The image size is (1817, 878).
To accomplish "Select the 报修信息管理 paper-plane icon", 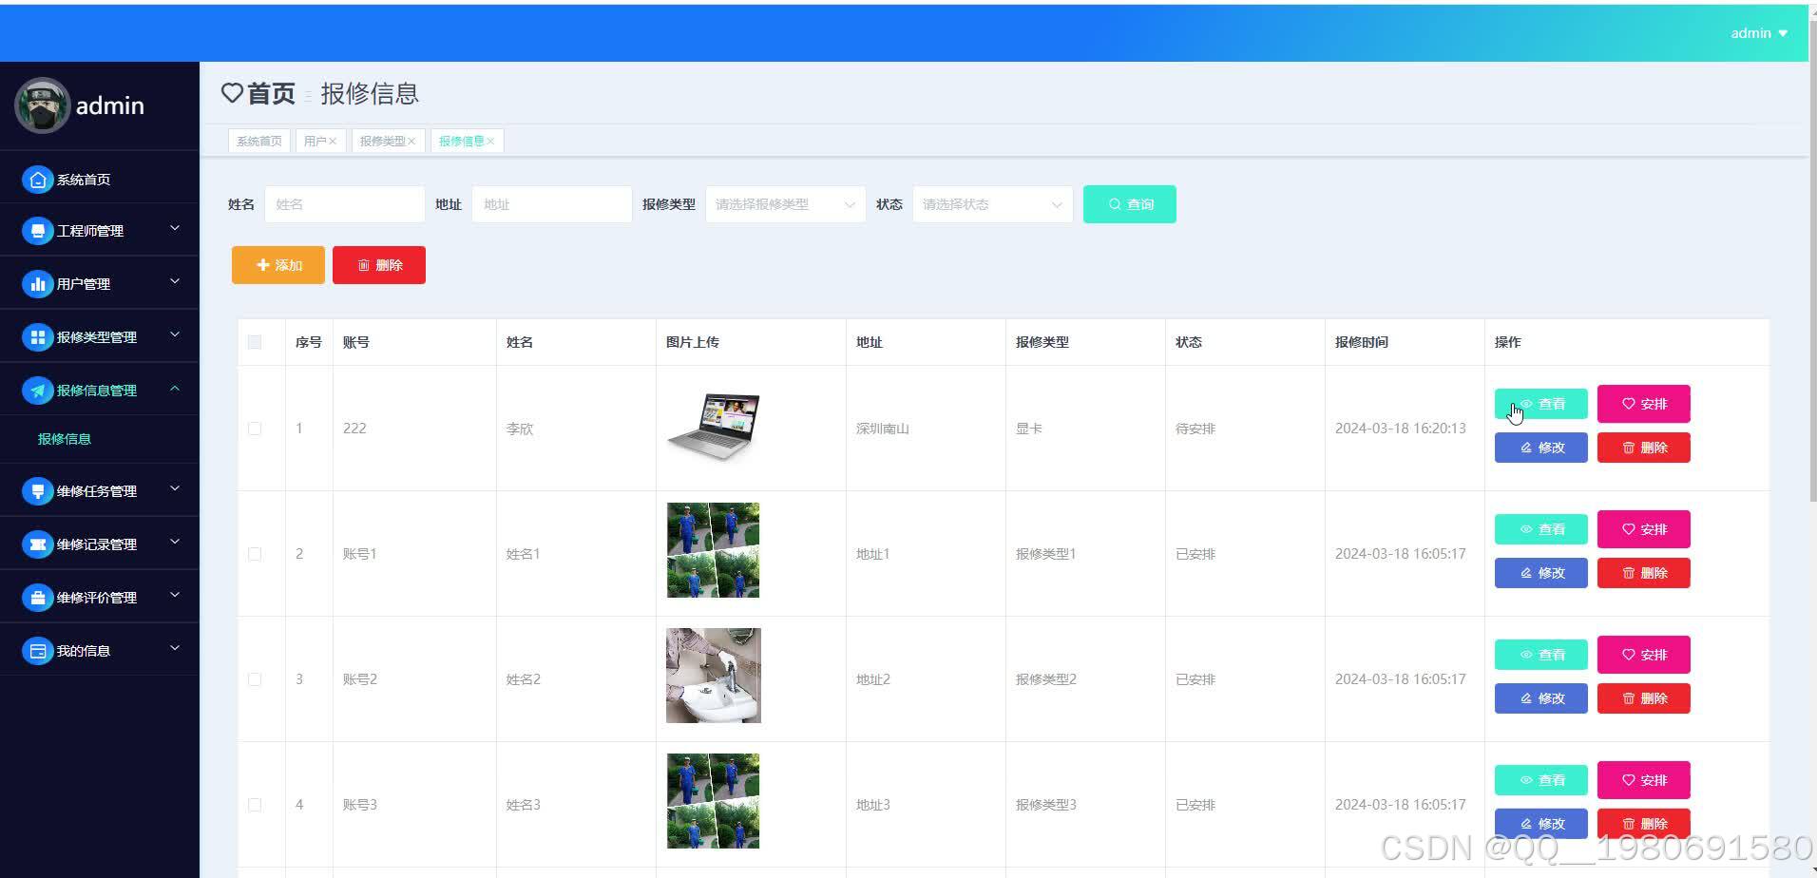I will (x=37, y=390).
